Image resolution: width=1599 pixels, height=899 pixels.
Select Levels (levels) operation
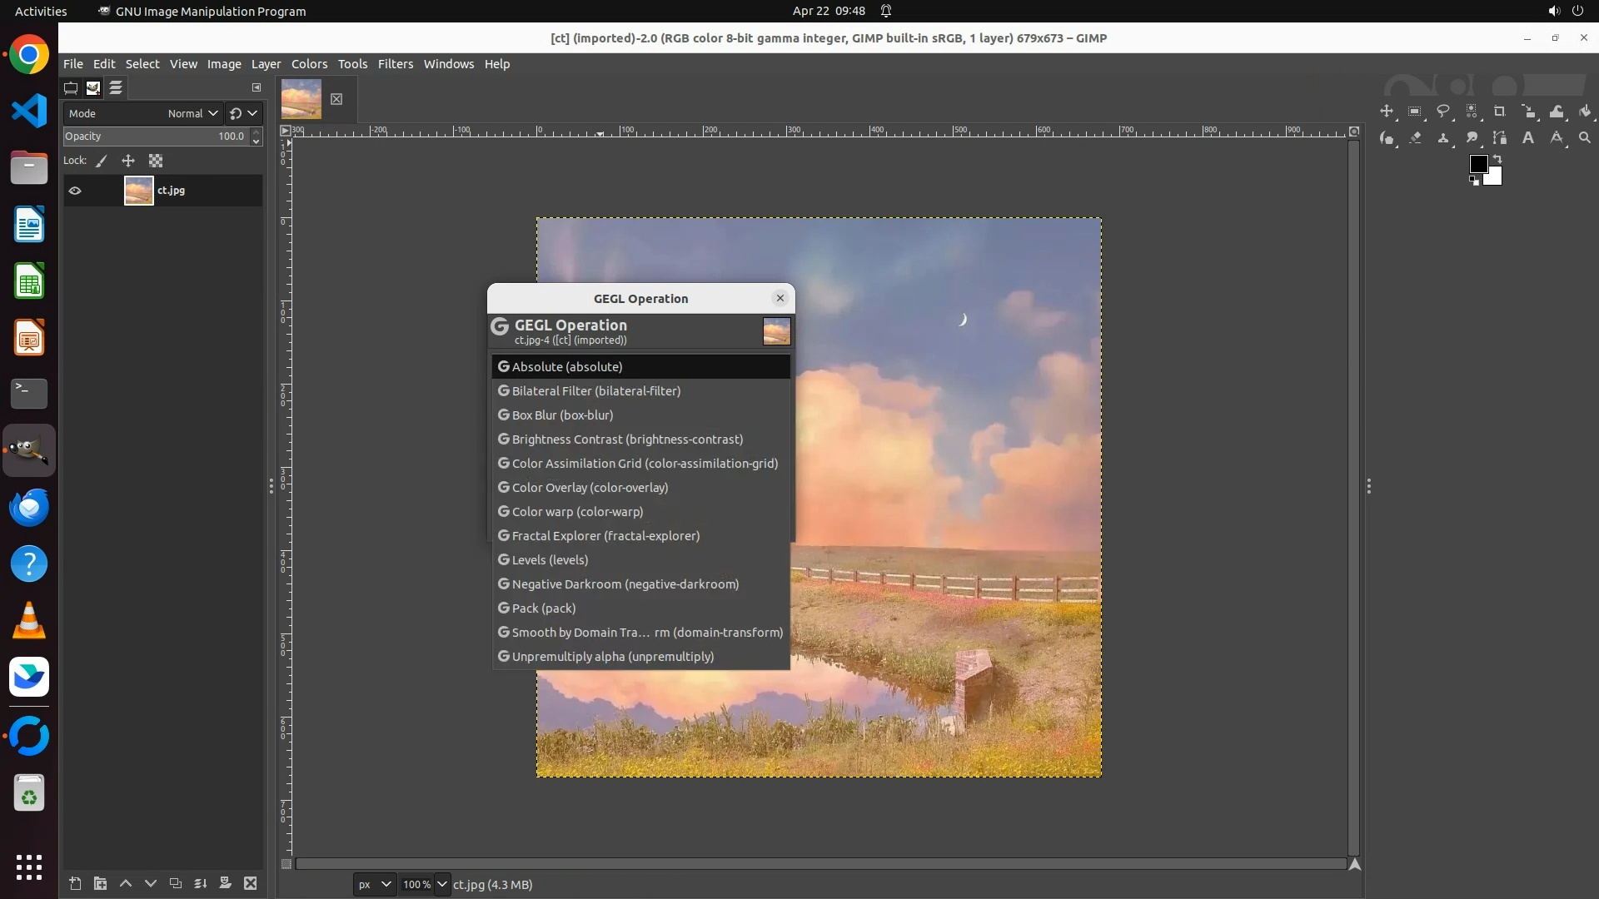550,559
